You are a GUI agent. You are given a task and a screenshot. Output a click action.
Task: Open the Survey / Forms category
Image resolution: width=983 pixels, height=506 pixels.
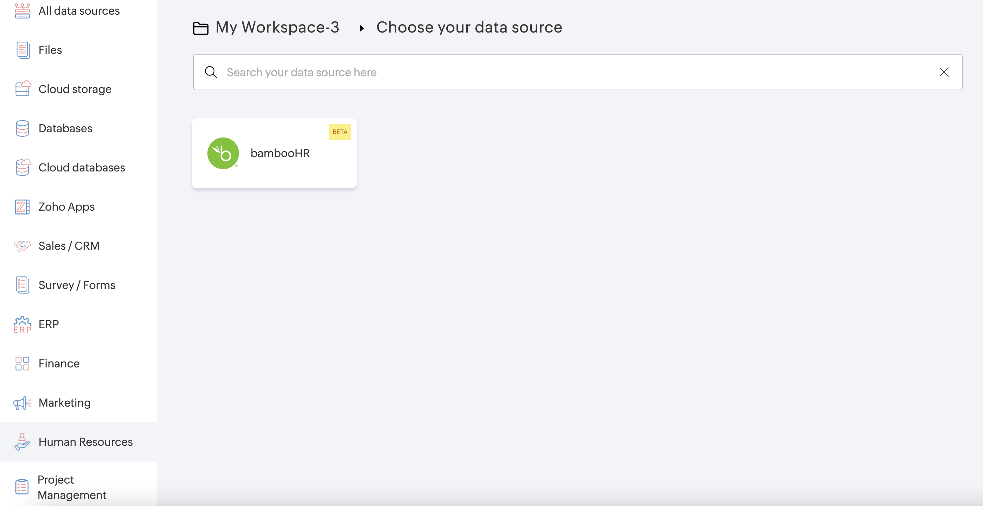[77, 285]
